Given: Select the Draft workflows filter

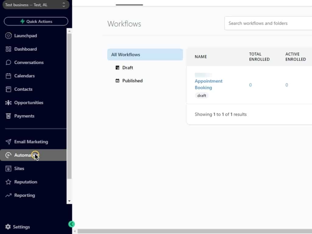Looking at the screenshot, I should point(127,68).
